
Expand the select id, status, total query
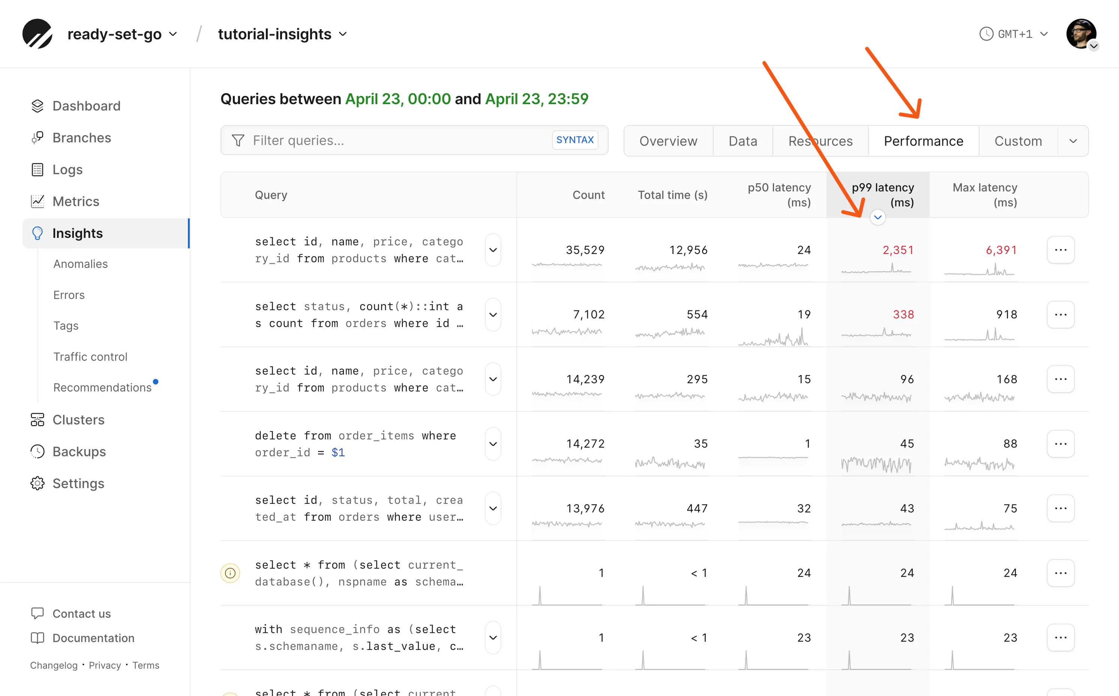click(493, 509)
